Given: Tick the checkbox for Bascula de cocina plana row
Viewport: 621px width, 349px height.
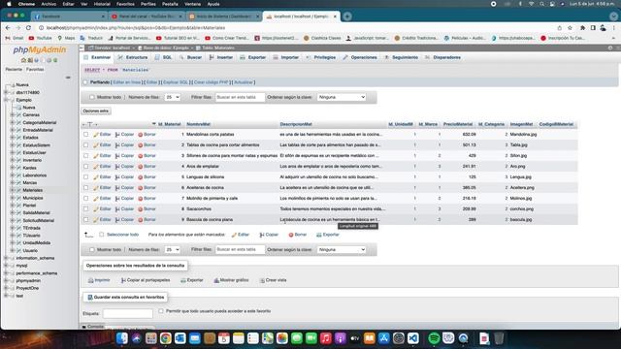Looking at the screenshot, I should [86, 220].
